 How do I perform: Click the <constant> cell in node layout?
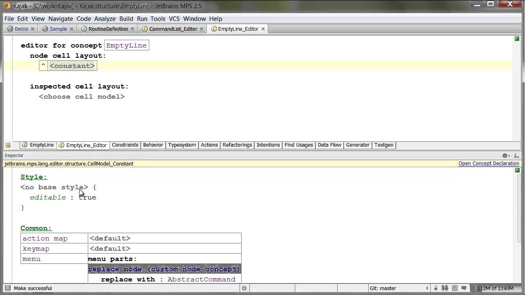point(72,66)
